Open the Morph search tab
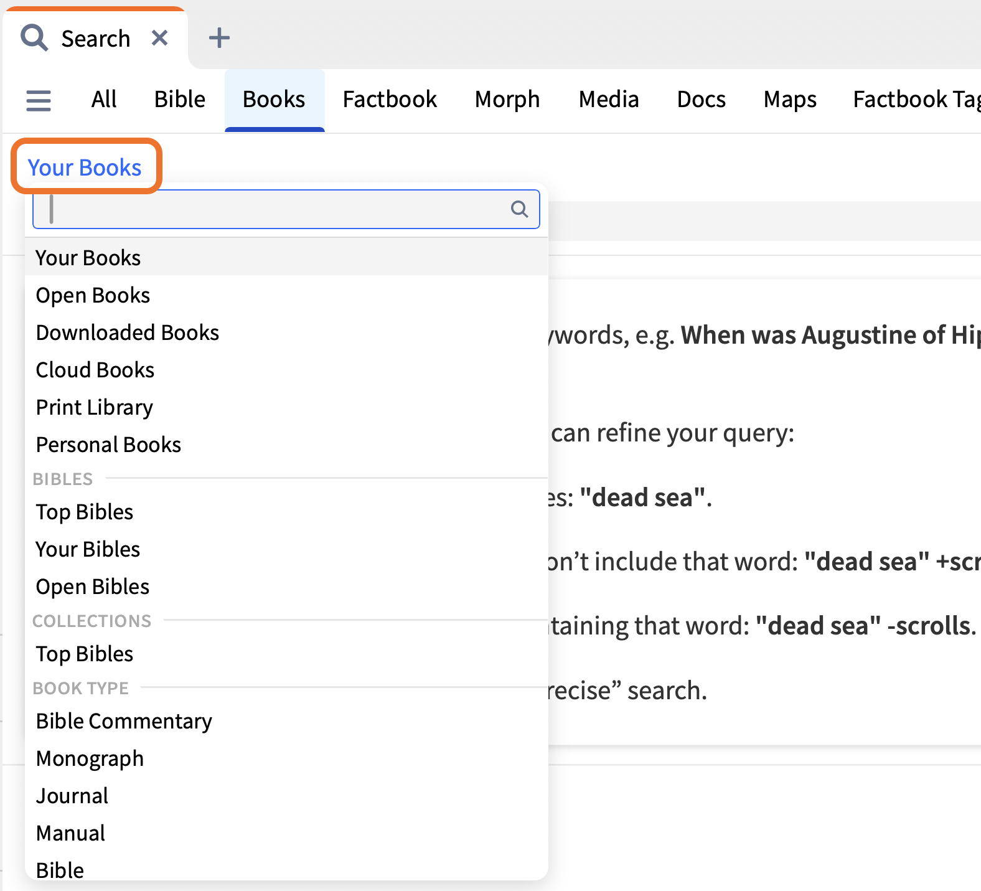 pos(507,100)
